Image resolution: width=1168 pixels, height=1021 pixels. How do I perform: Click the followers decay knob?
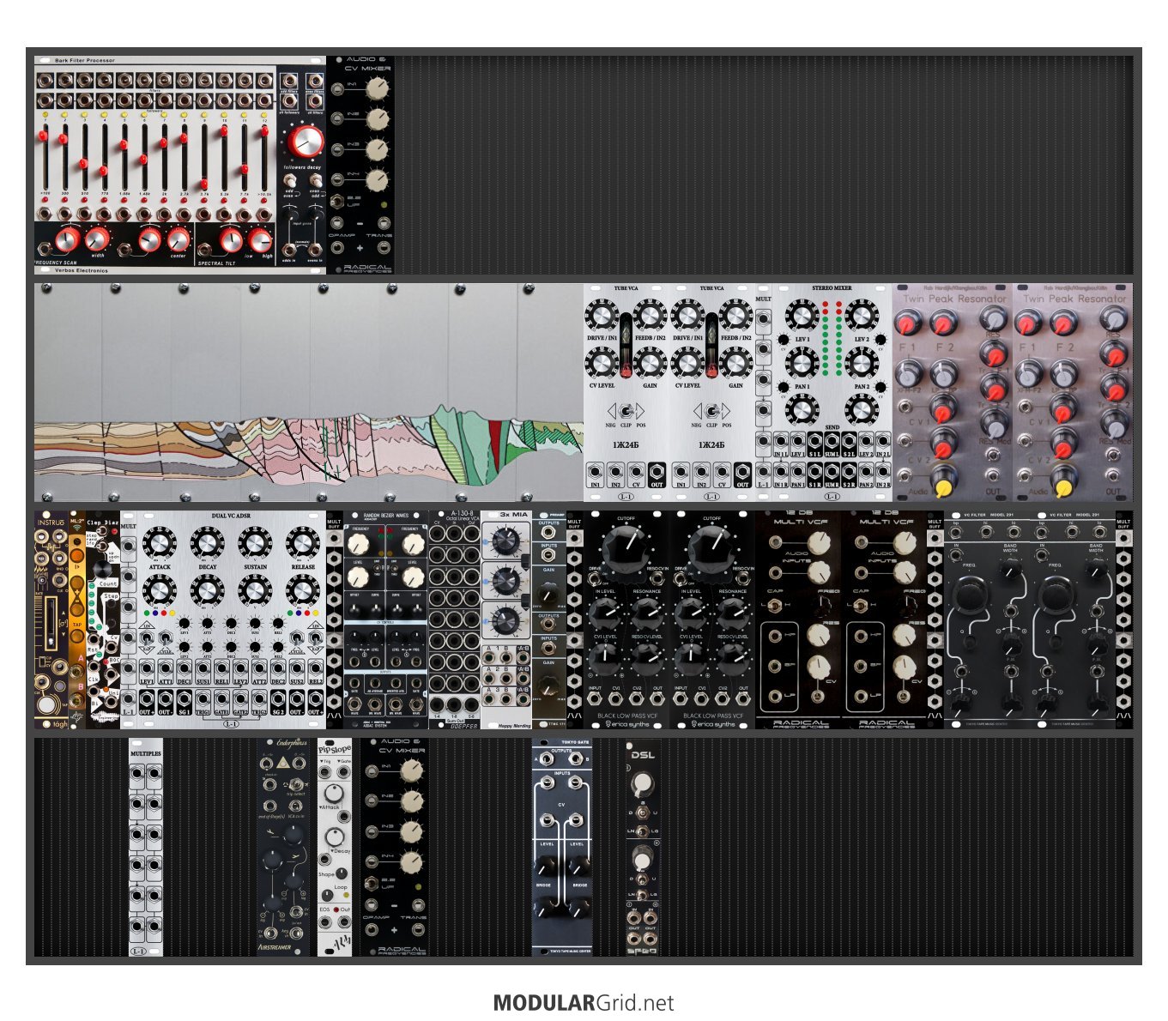[304, 142]
